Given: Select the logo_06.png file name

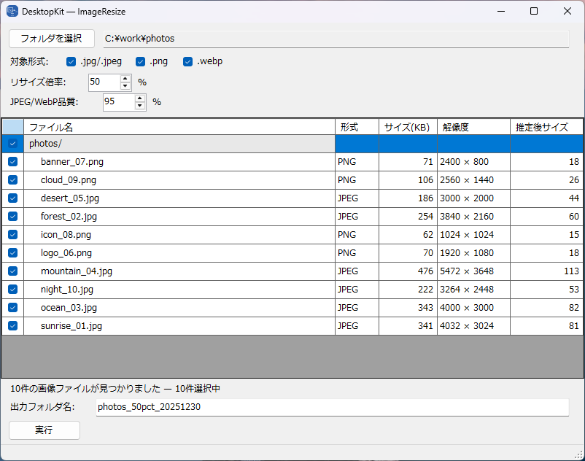Looking at the screenshot, I should tap(66, 253).
